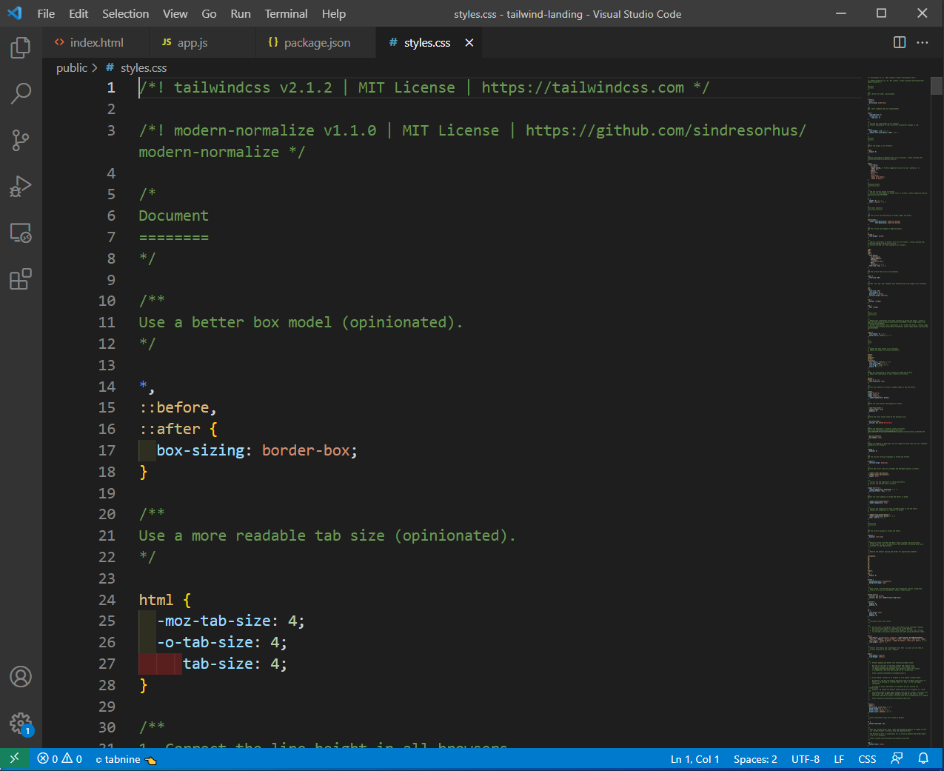Change file encoding UTF-8
This screenshot has width=944, height=771.
(x=805, y=759)
